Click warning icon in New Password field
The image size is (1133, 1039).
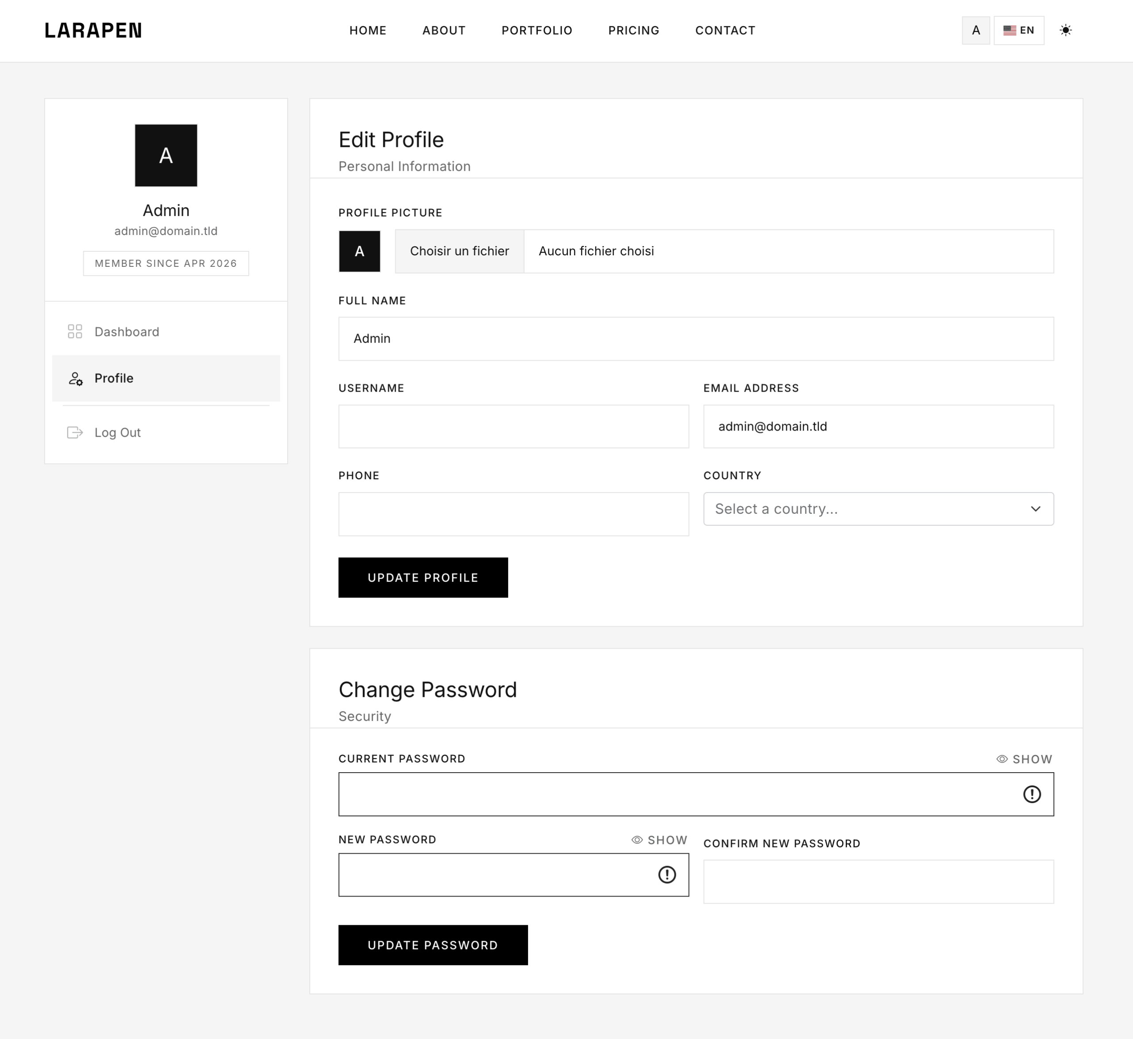pyautogui.click(x=667, y=875)
